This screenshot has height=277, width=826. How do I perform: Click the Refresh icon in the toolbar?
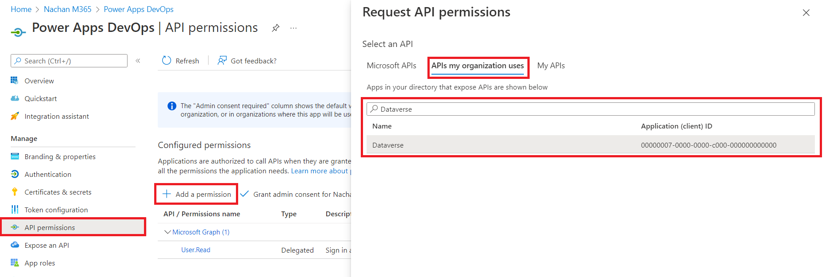point(167,61)
